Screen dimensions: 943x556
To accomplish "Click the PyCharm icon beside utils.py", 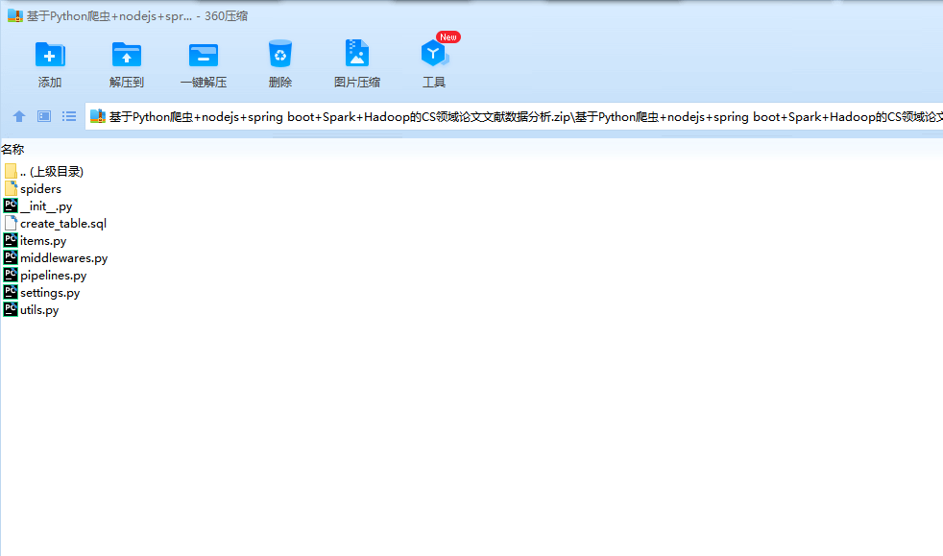I will pos(11,309).
